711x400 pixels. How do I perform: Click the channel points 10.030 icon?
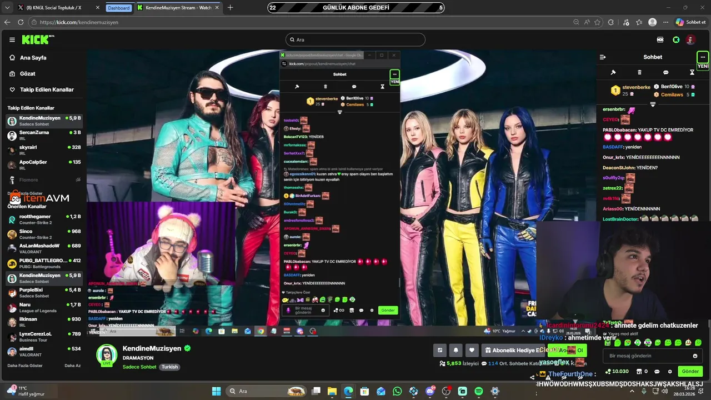pos(617,371)
